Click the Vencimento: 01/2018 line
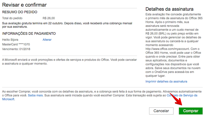204x116 pixels. [16, 49]
